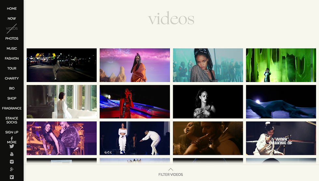Open the Google Plus icon
This screenshot has width=319, height=181.
point(12,169)
